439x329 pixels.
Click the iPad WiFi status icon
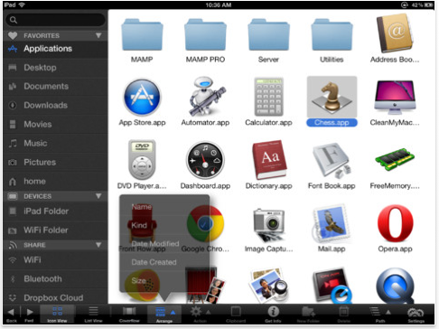click(22, 5)
